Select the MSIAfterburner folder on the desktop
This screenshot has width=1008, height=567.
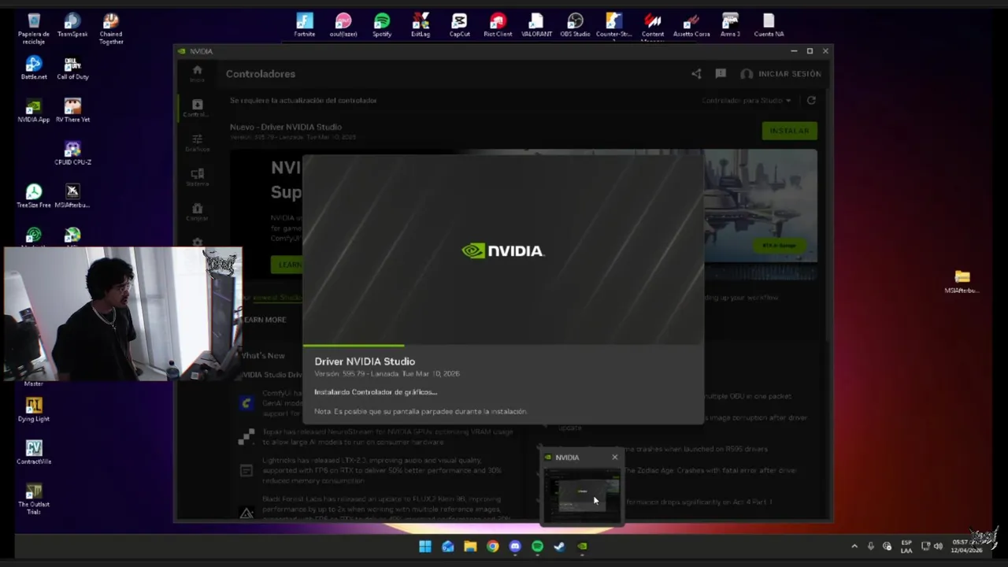click(x=962, y=281)
